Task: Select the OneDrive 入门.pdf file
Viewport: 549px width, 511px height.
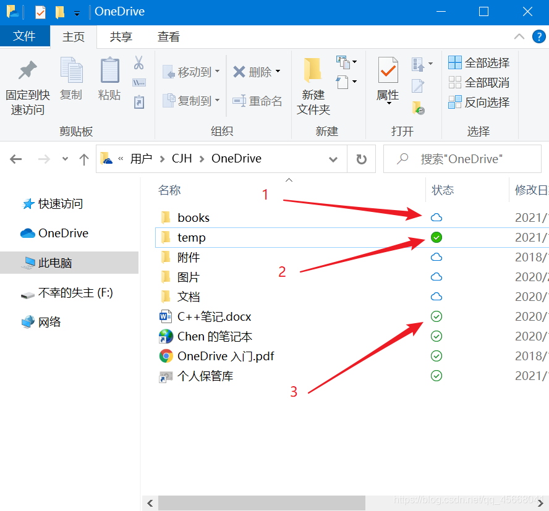Action: tap(216, 357)
